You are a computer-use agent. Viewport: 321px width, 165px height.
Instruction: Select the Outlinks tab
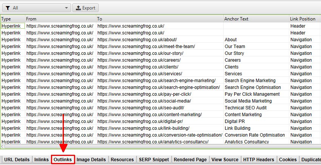coord(63,160)
